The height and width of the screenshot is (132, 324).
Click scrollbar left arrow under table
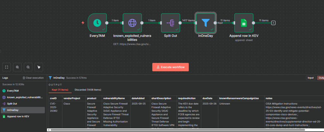point(48,130)
